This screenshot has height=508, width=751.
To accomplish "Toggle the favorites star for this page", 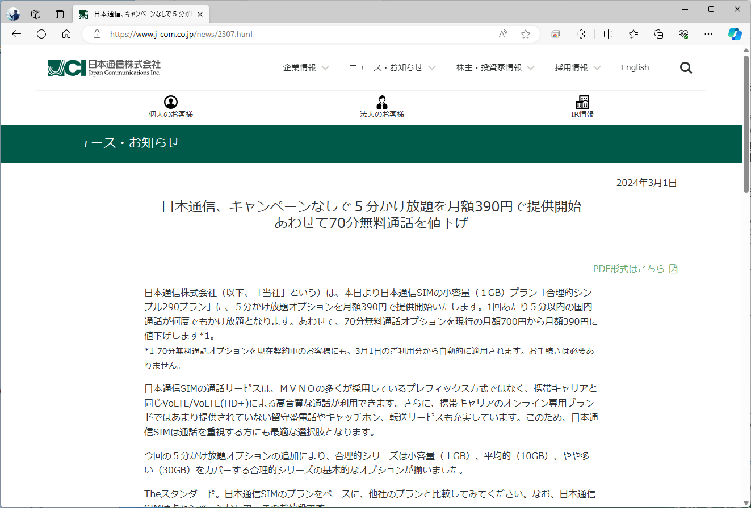I will pyautogui.click(x=525, y=34).
